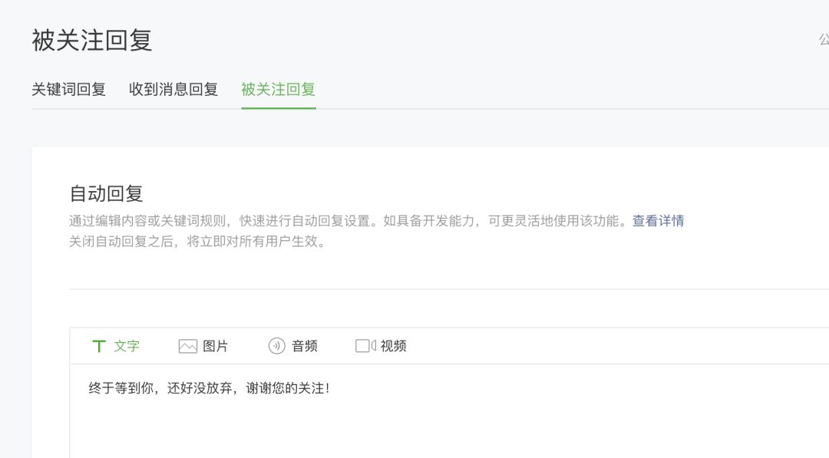The height and width of the screenshot is (458, 829).
Task: Choose the 视频 reply type label
Action: coord(393,346)
